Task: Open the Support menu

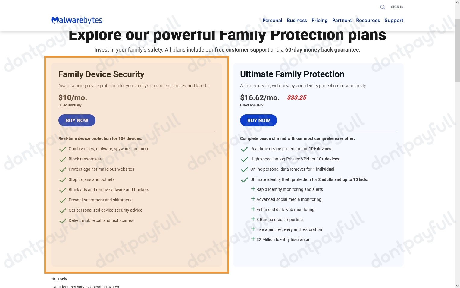Action: pos(394,21)
